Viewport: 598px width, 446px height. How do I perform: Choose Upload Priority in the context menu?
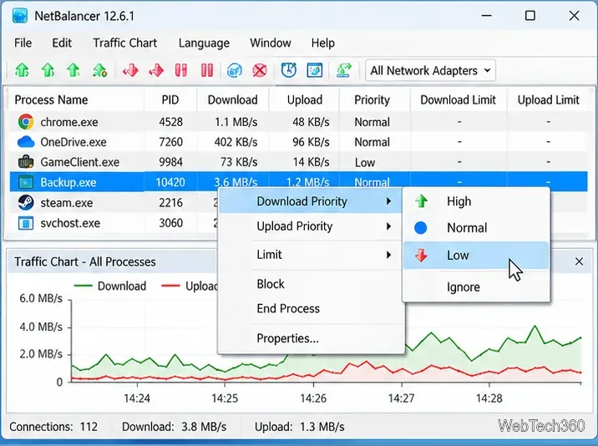[x=311, y=226]
